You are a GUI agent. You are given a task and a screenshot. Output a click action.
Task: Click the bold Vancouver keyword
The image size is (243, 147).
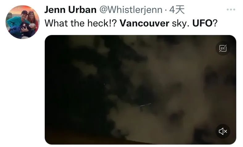(x=145, y=23)
